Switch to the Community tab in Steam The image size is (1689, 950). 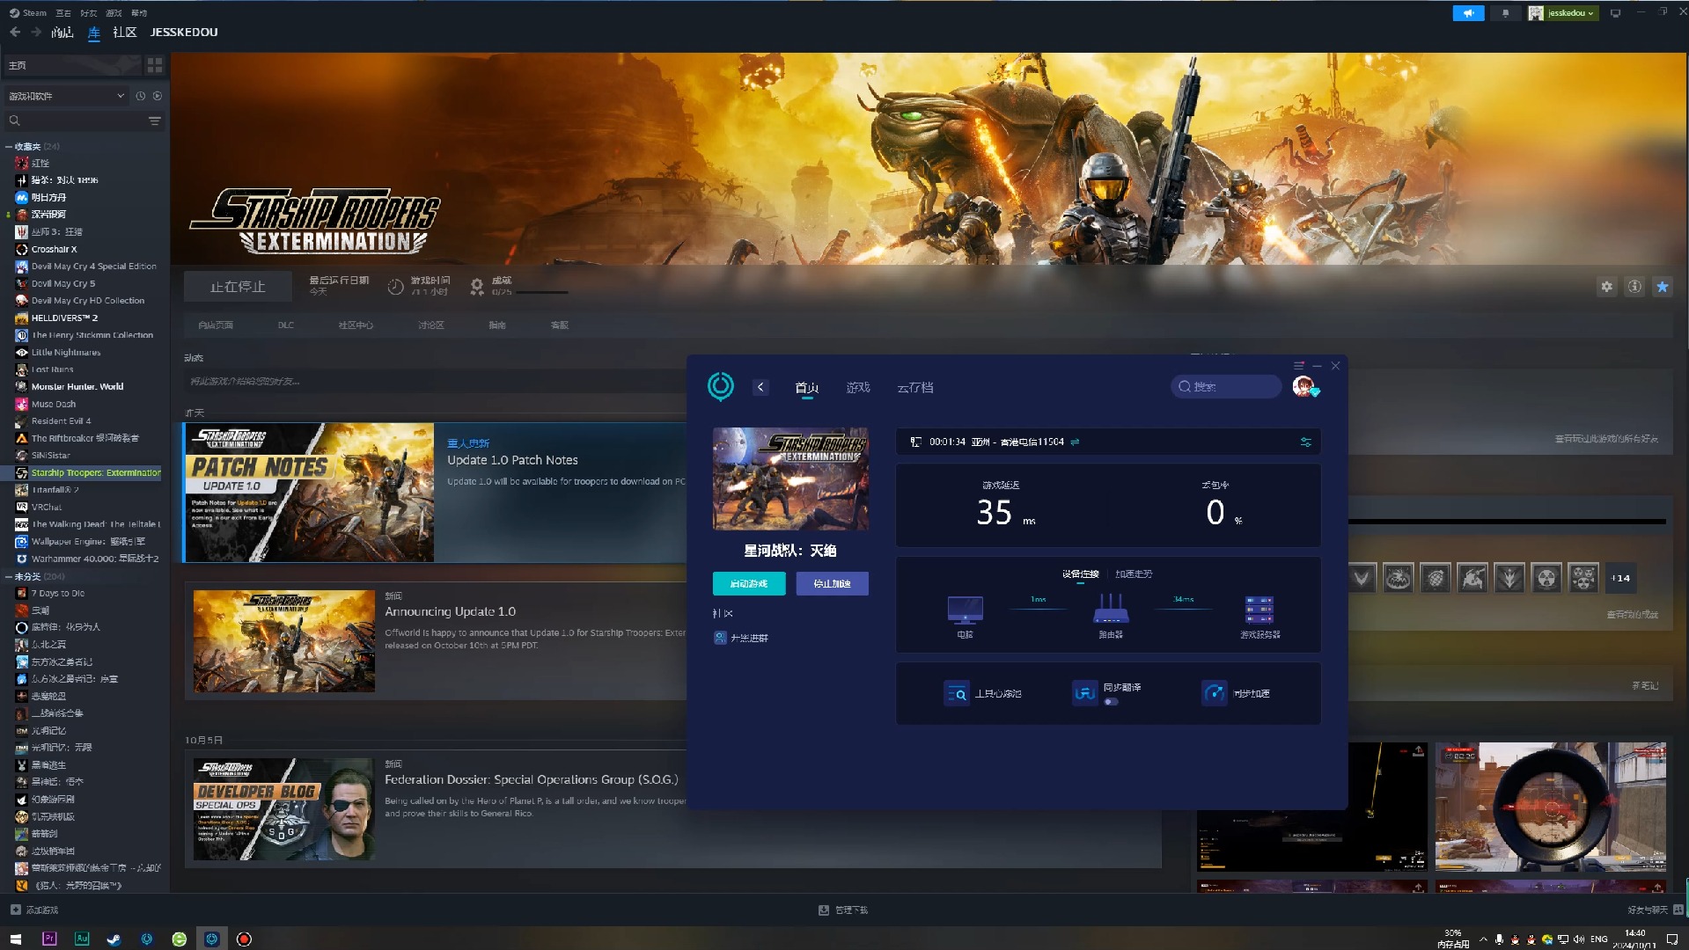point(124,32)
